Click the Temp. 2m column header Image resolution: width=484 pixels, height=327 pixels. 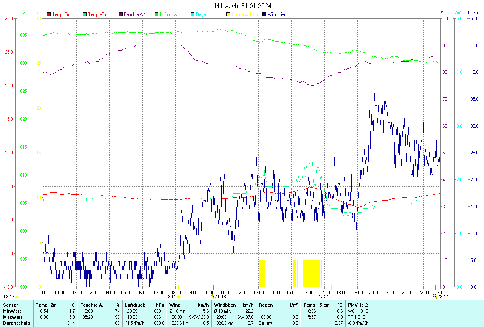[x=46, y=305]
